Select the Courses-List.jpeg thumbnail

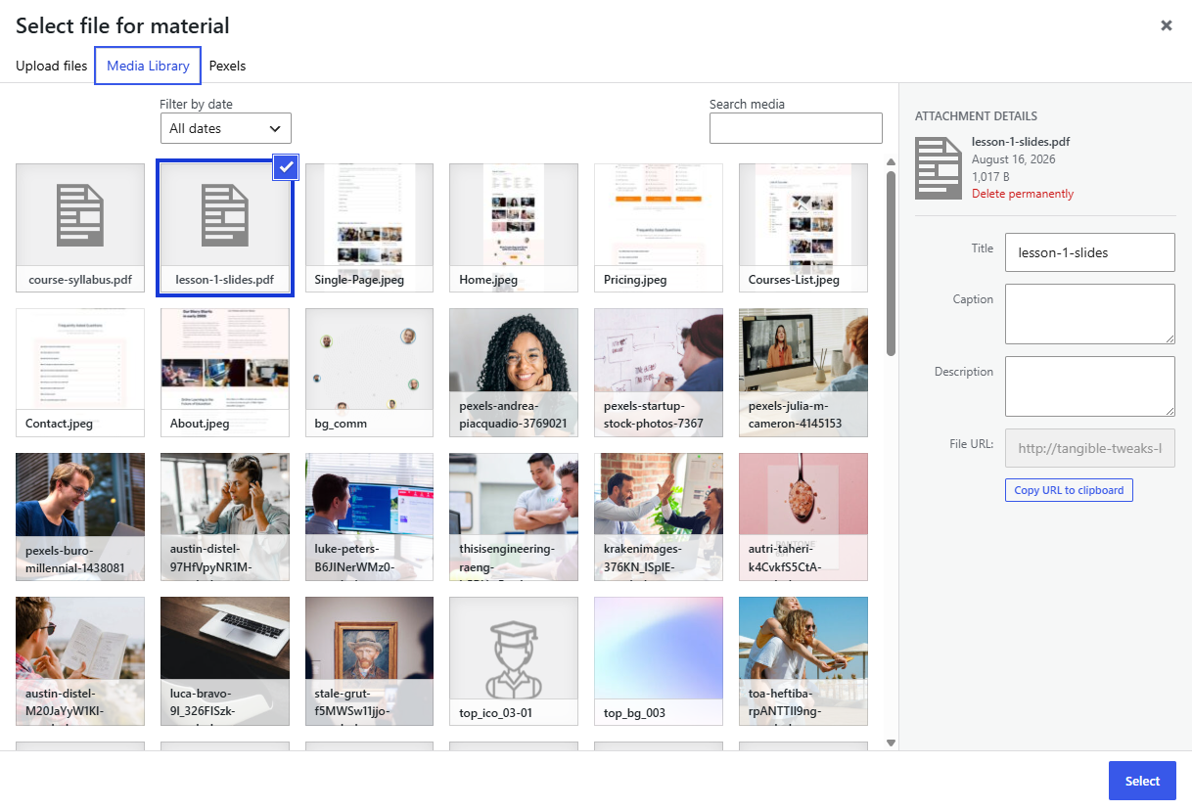coord(803,228)
